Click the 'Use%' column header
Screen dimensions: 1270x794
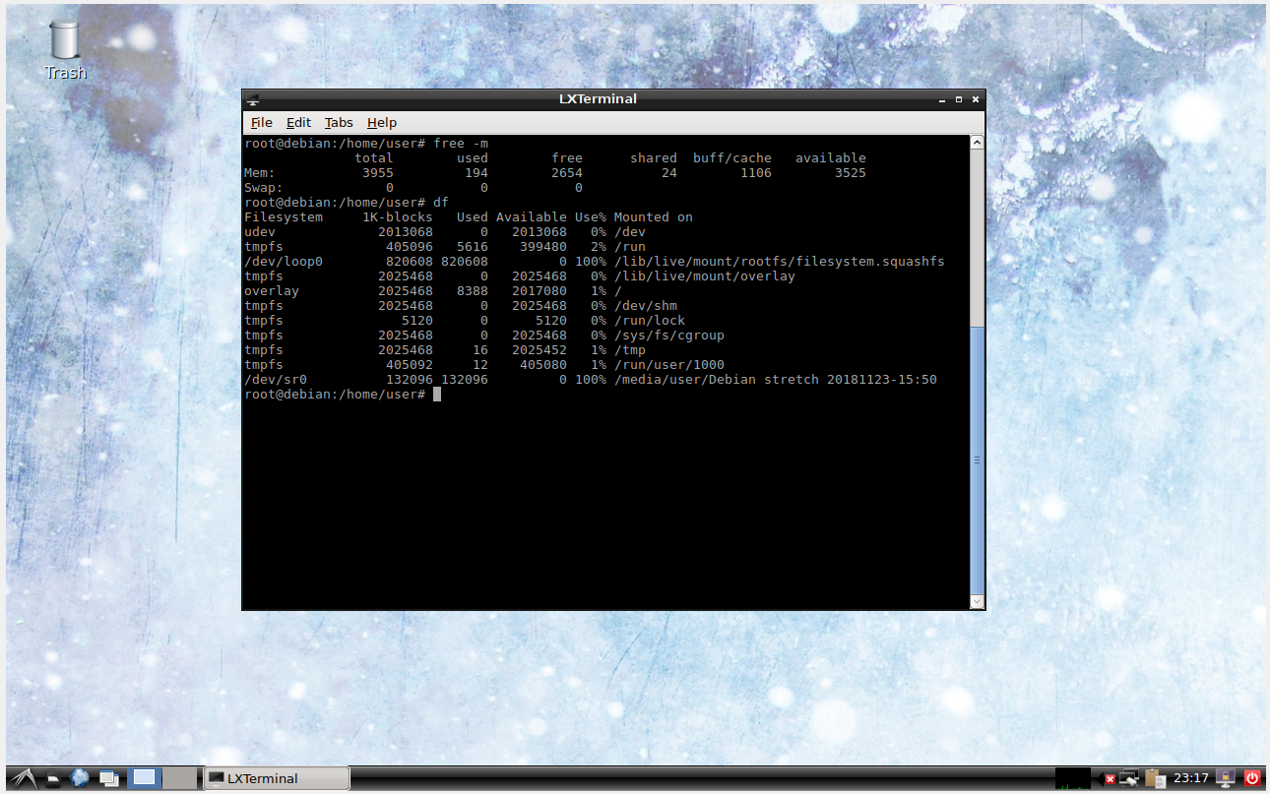coord(591,217)
